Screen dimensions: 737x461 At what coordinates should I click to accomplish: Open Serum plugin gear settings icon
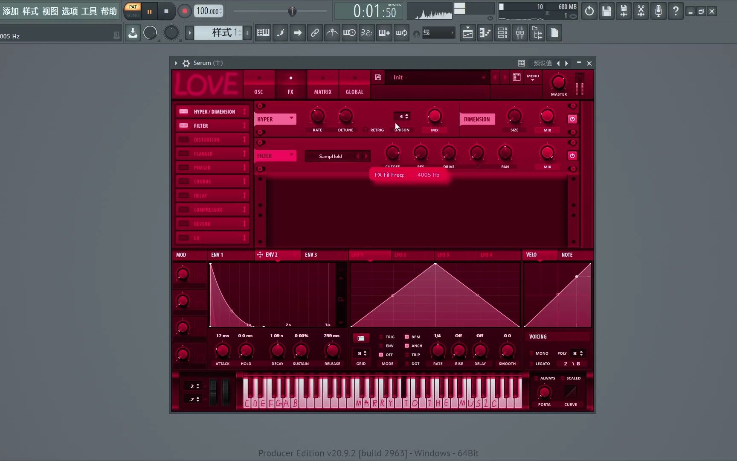(186, 63)
